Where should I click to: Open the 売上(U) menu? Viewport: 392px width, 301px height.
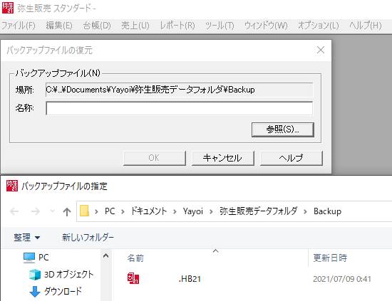point(135,26)
